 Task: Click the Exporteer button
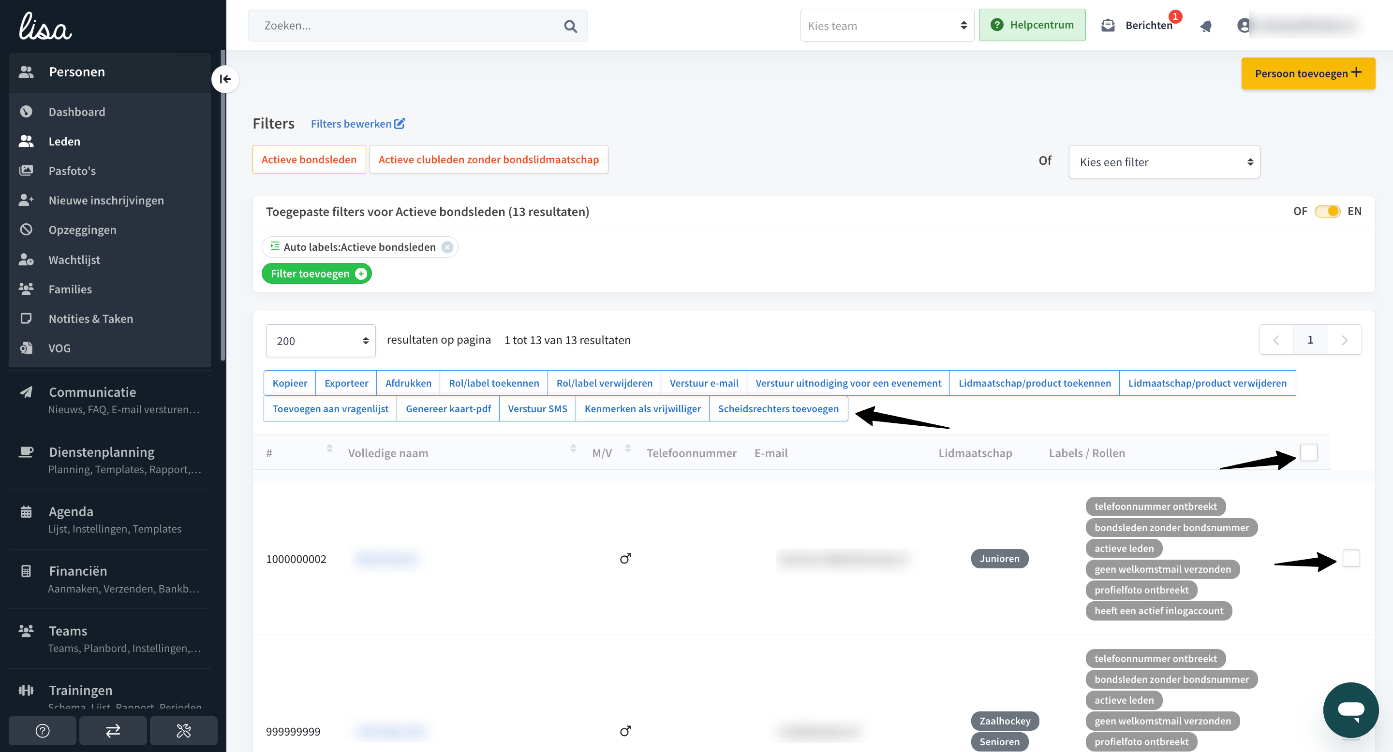point(346,383)
